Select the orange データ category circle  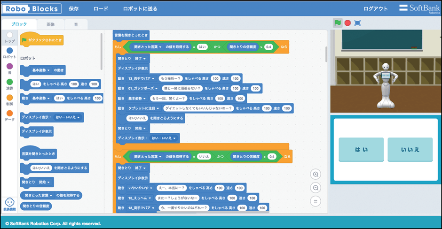point(9,113)
